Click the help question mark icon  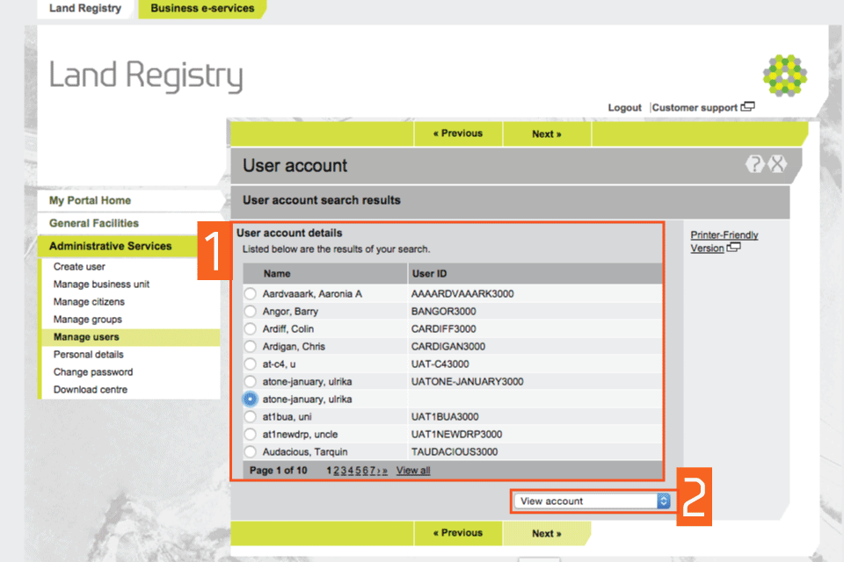point(754,164)
